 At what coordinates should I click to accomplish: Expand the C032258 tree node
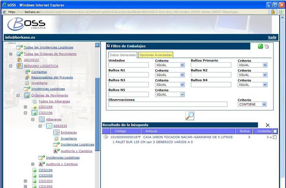point(25,107)
